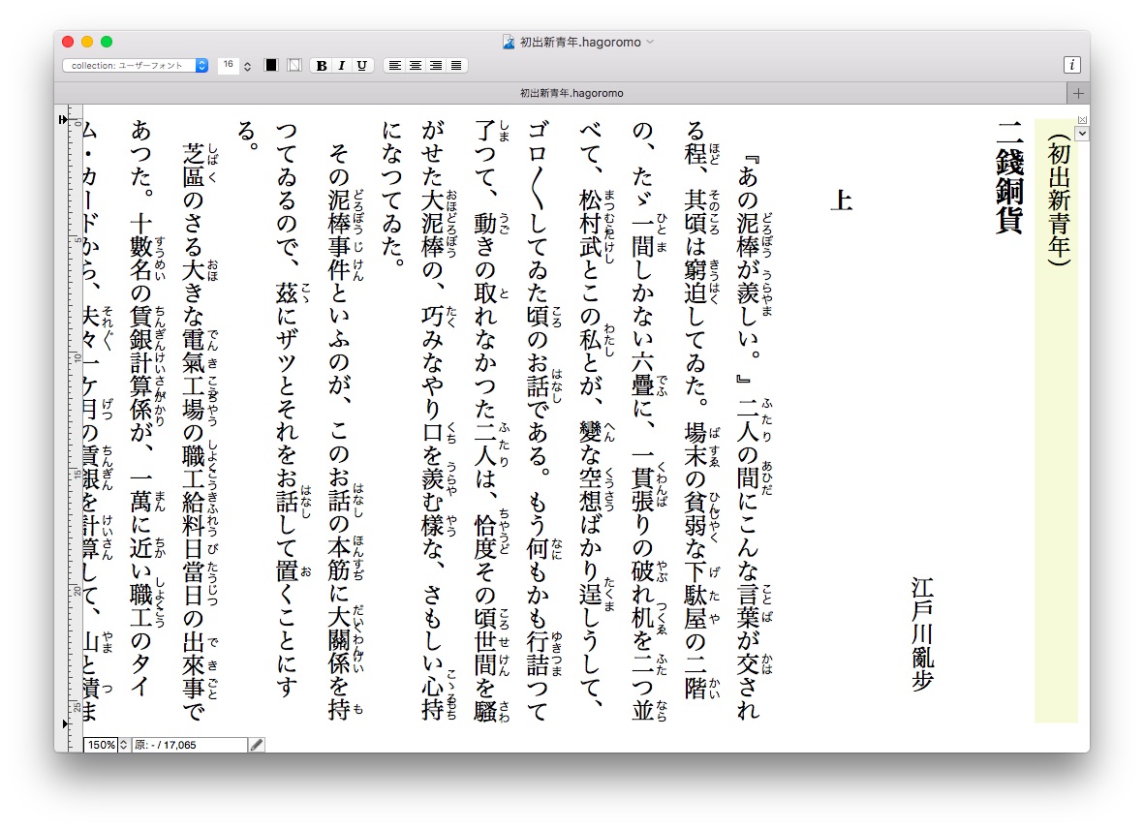Toggle italic formatting with the I button
This screenshot has height=830, width=1144.
click(341, 66)
